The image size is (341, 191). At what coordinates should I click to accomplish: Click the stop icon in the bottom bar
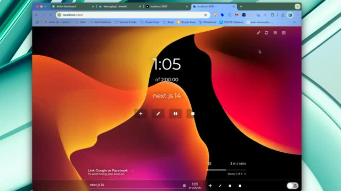(240, 186)
